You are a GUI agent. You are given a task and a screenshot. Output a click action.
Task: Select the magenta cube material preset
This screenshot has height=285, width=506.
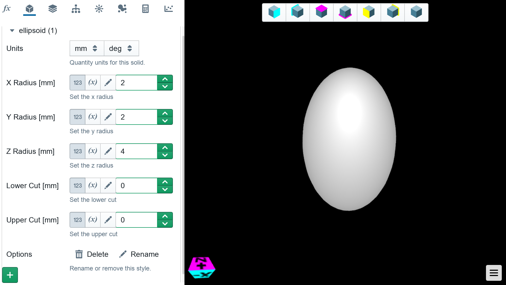tap(322, 12)
